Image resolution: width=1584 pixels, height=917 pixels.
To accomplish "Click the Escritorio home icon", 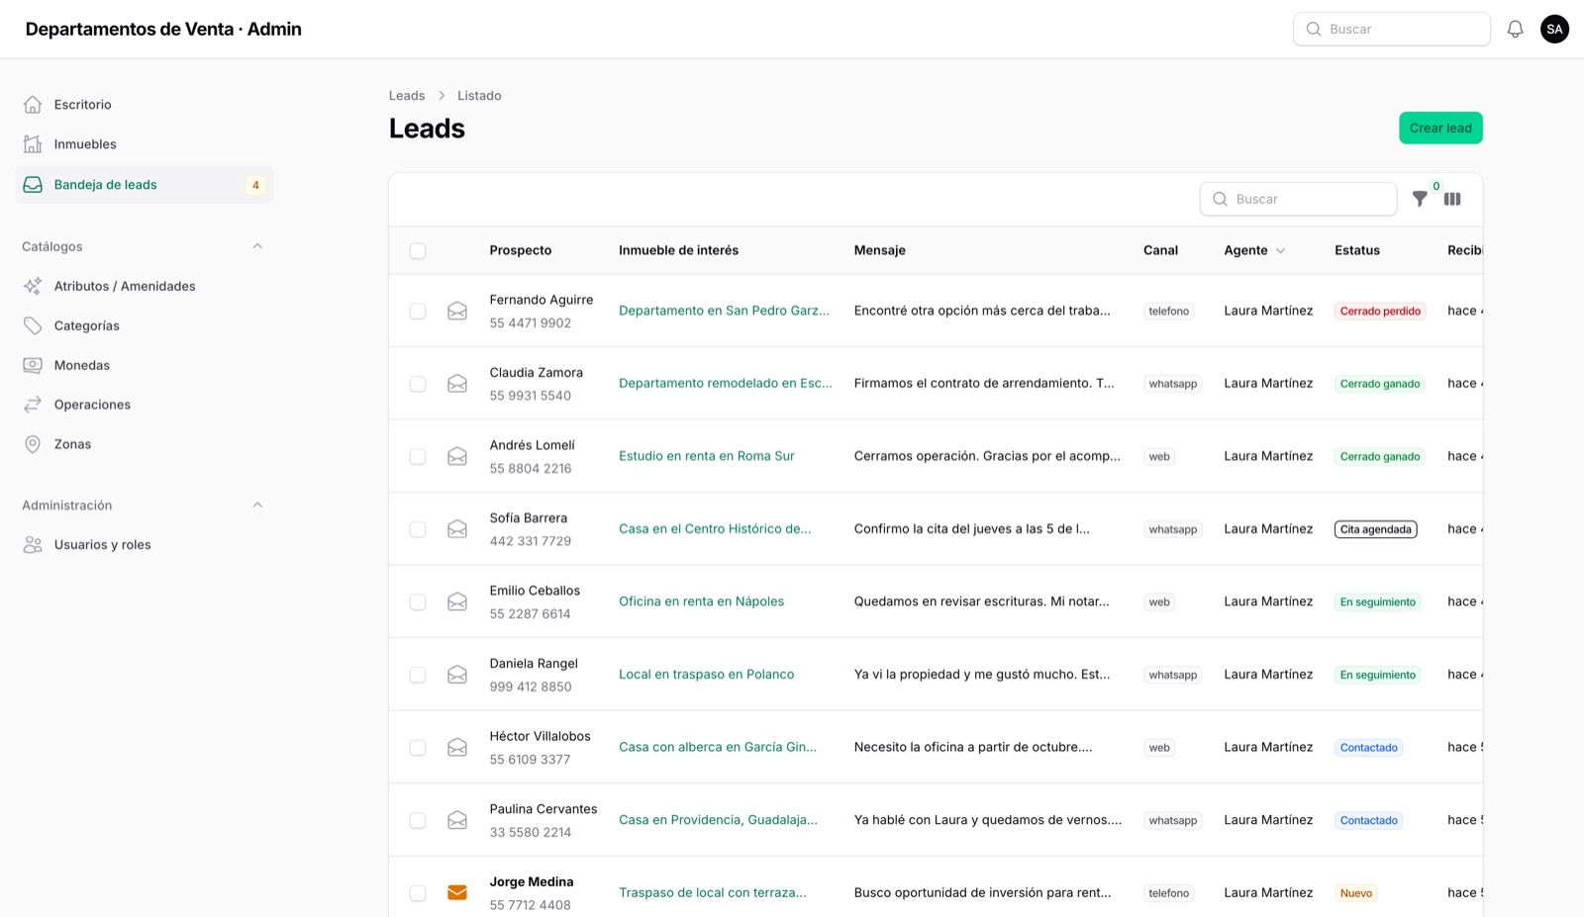I will pyautogui.click(x=33, y=104).
